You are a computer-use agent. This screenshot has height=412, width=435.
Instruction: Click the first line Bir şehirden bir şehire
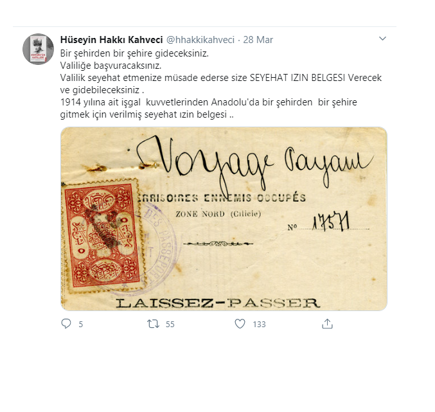point(134,53)
